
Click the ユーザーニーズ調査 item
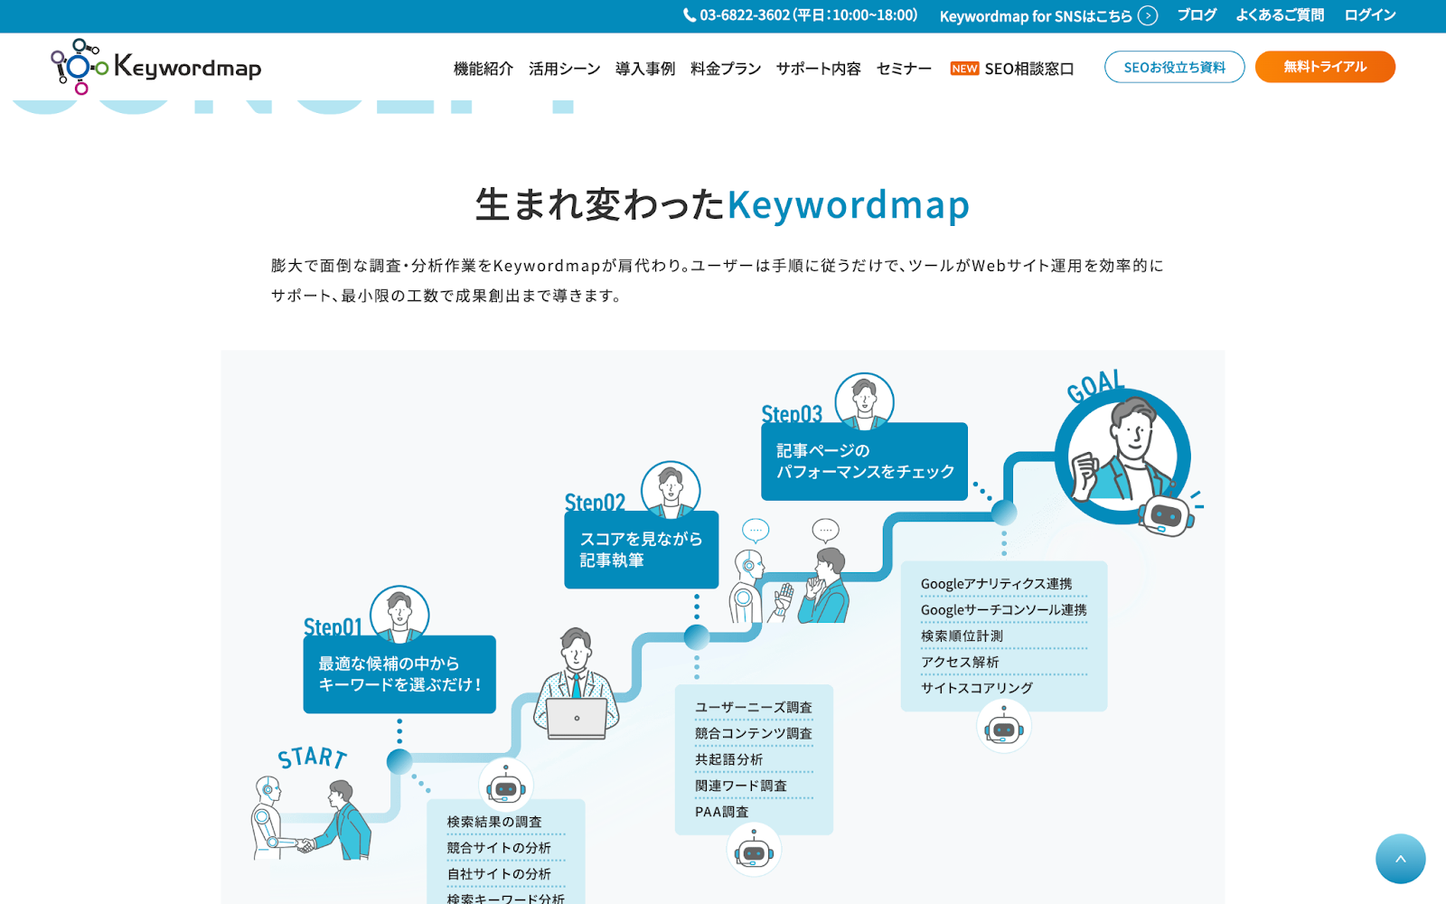point(754,707)
